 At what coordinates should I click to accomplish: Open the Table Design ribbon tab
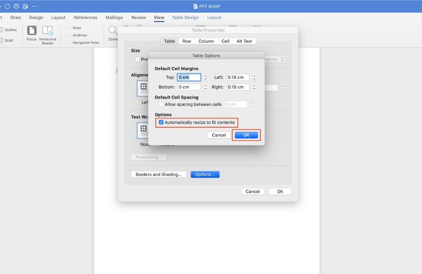click(185, 18)
